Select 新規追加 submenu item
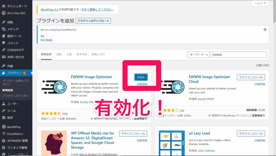This screenshot has width=276, height=156. [x=8, y=90]
